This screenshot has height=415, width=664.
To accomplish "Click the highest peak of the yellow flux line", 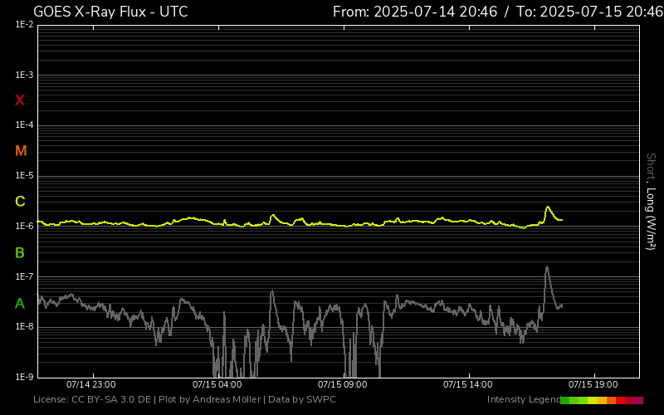I will tap(548, 207).
